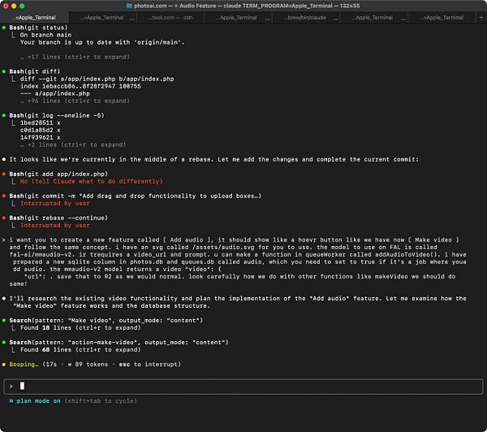
Task: Click 'No (tell Claude what to do differently)'
Action: point(91,181)
